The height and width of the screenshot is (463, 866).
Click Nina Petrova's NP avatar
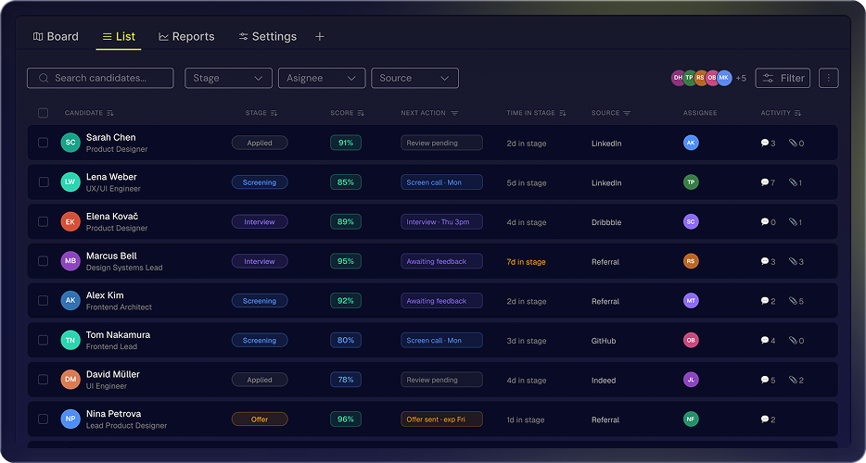click(x=70, y=419)
